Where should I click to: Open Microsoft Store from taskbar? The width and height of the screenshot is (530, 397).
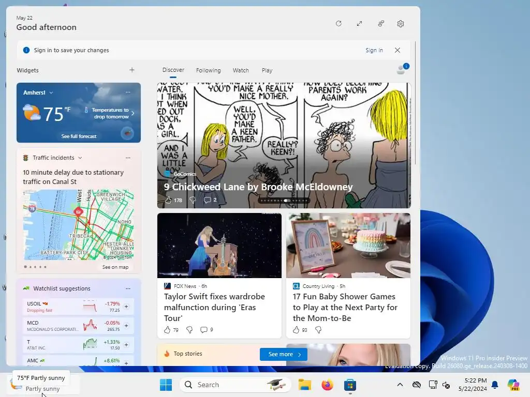(x=350, y=385)
